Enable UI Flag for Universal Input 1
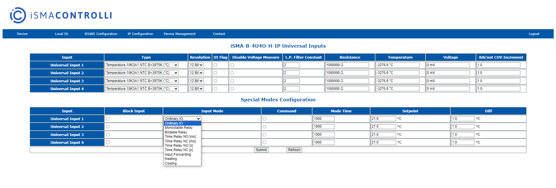Image resolution: width=556 pixels, height=188 pixels. pyautogui.click(x=215, y=65)
